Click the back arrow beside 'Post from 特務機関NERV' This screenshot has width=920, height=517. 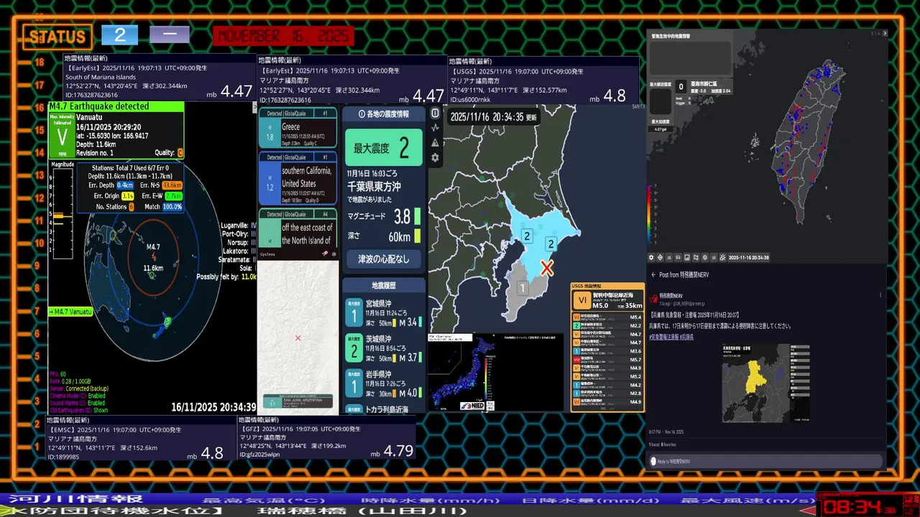(x=653, y=275)
